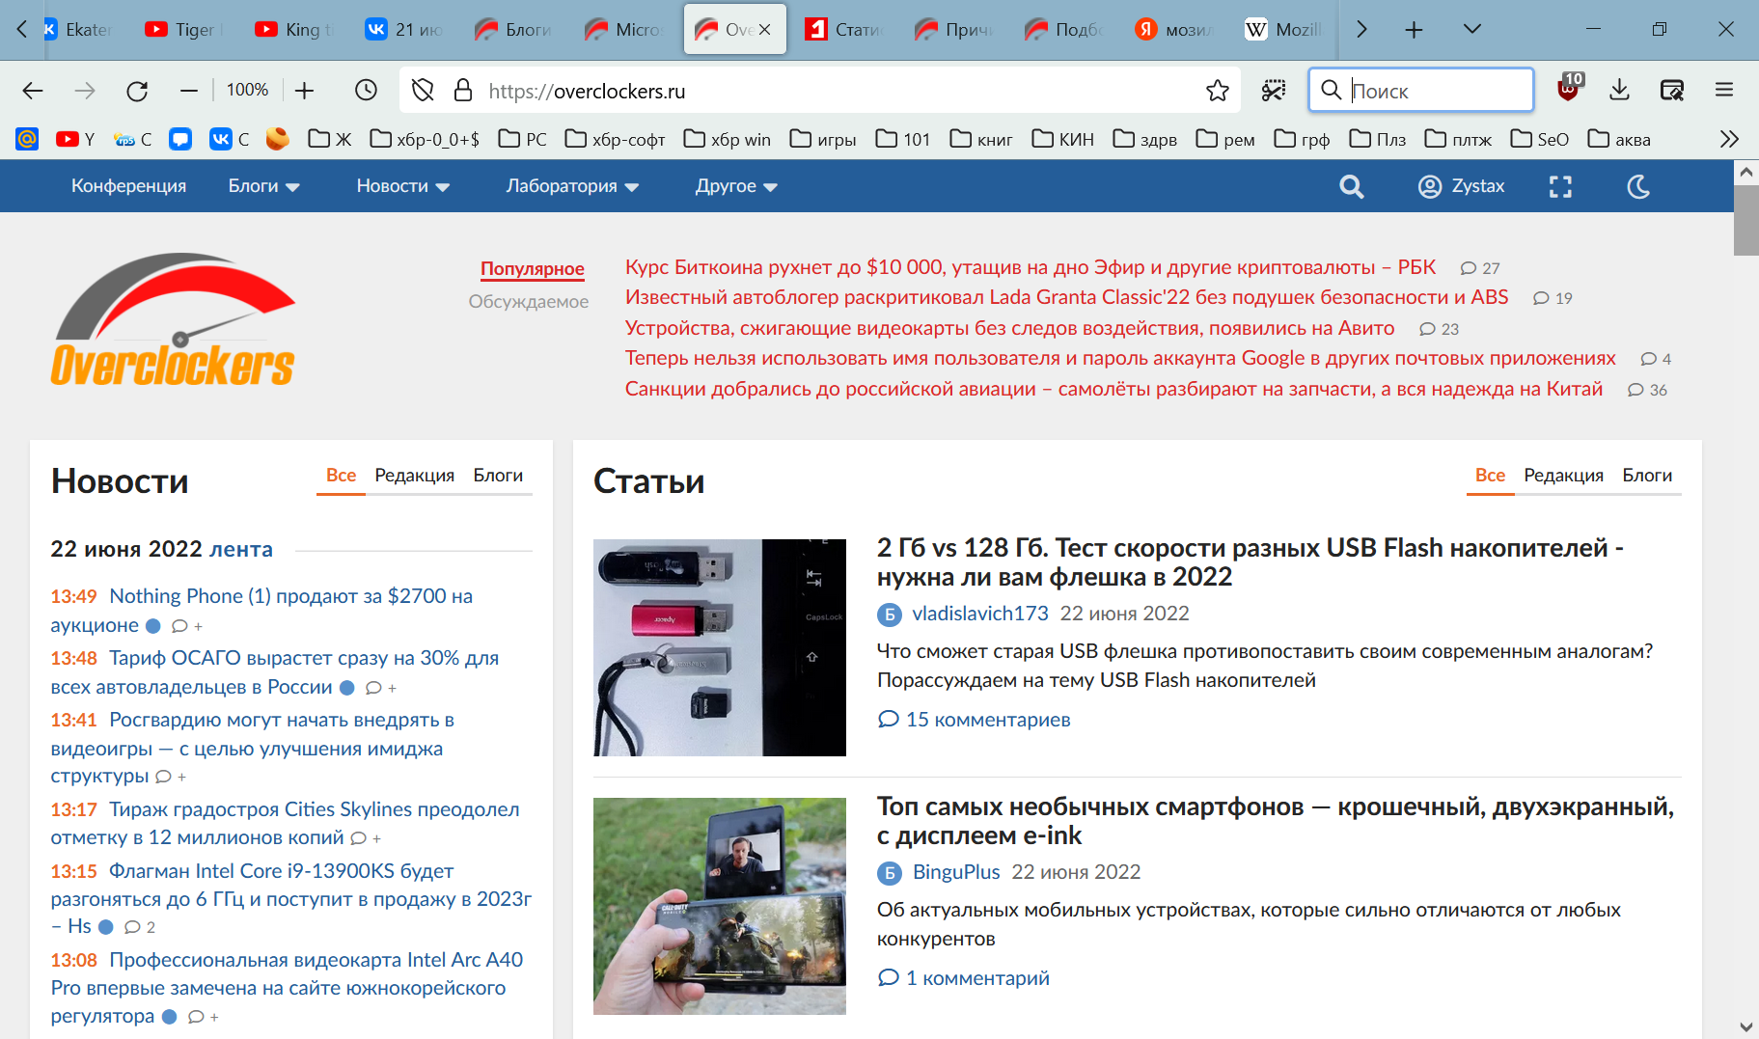Open the Zystax user profile
This screenshot has height=1039, width=1759.
[1461, 186]
